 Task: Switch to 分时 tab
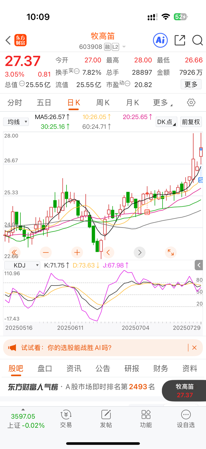[15, 102]
